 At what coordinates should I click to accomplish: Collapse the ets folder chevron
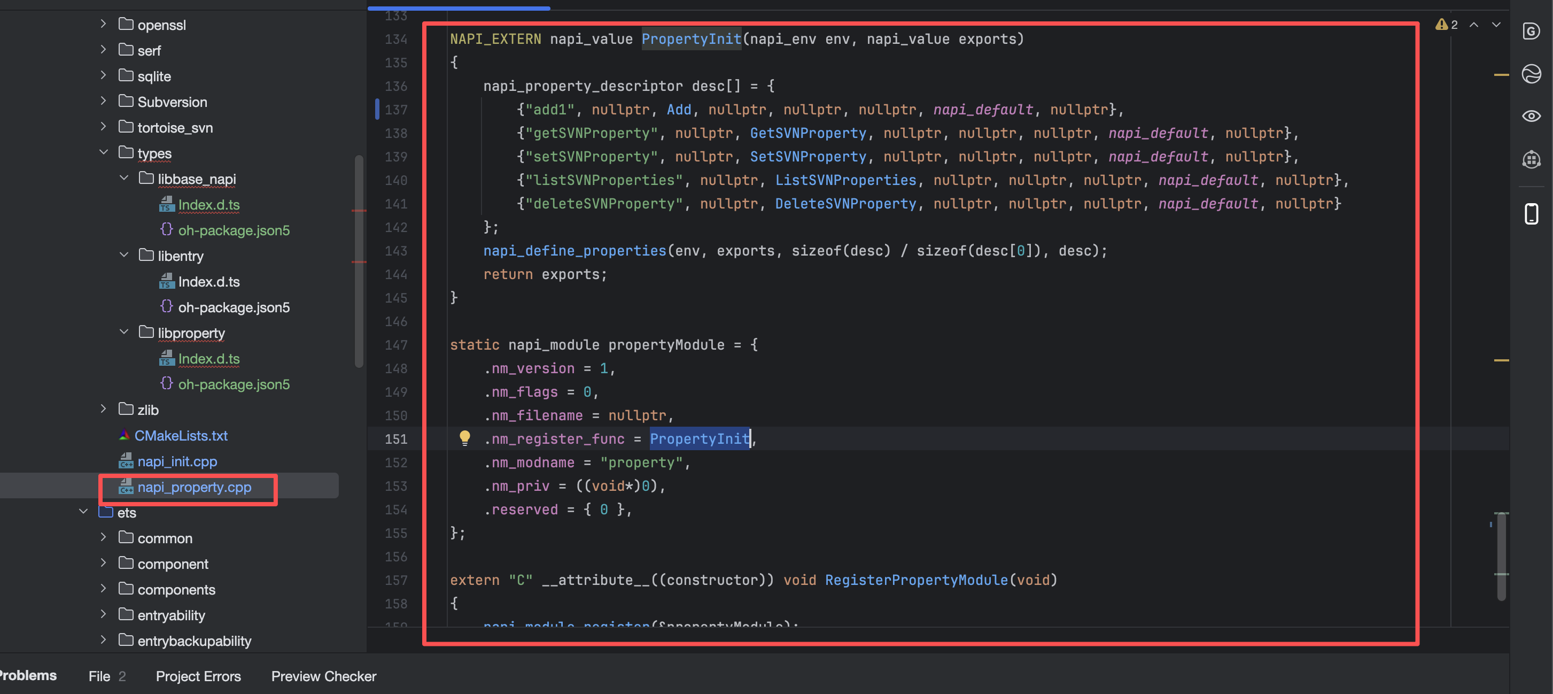(x=83, y=511)
